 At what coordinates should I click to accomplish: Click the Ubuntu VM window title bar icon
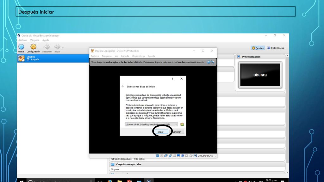click(92, 51)
